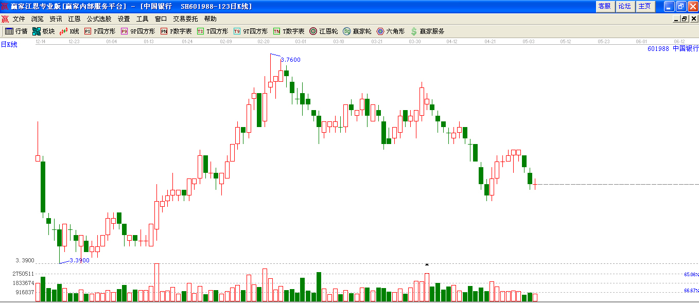Click the 3.3900 price axis label
Viewport: 699px width, 304px height.
pyautogui.click(x=25, y=260)
